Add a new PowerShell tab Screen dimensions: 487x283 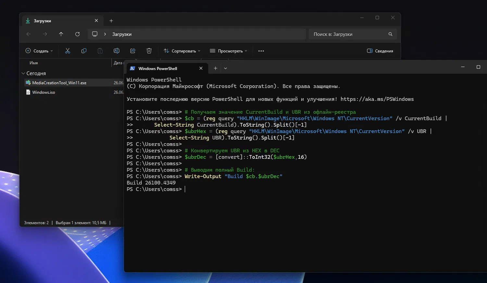click(x=215, y=68)
